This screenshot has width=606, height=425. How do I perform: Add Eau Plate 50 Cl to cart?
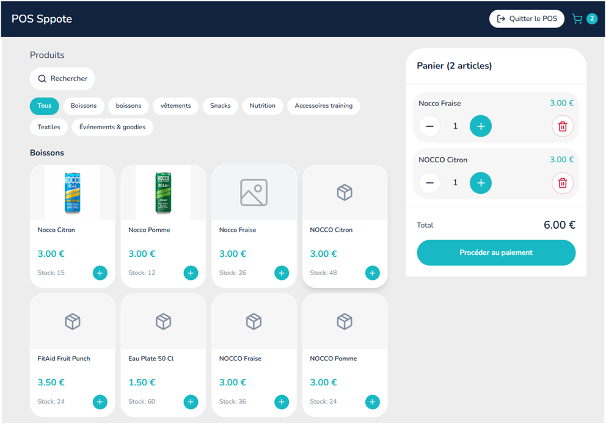pyautogui.click(x=191, y=402)
